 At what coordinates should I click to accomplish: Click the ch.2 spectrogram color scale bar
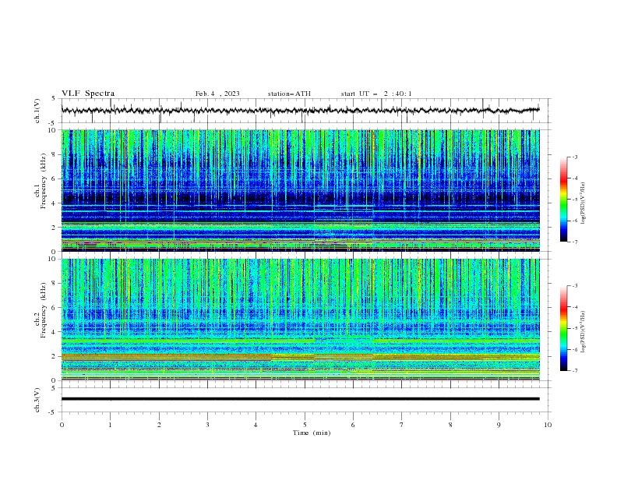pos(564,328)
